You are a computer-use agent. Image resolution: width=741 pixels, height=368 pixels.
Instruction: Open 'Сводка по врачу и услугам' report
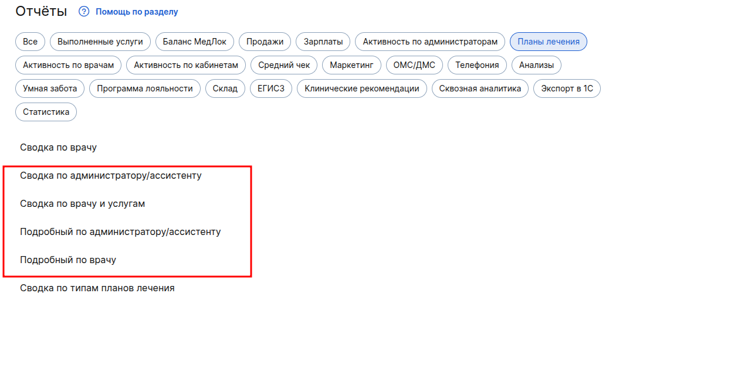click(82, 204)
